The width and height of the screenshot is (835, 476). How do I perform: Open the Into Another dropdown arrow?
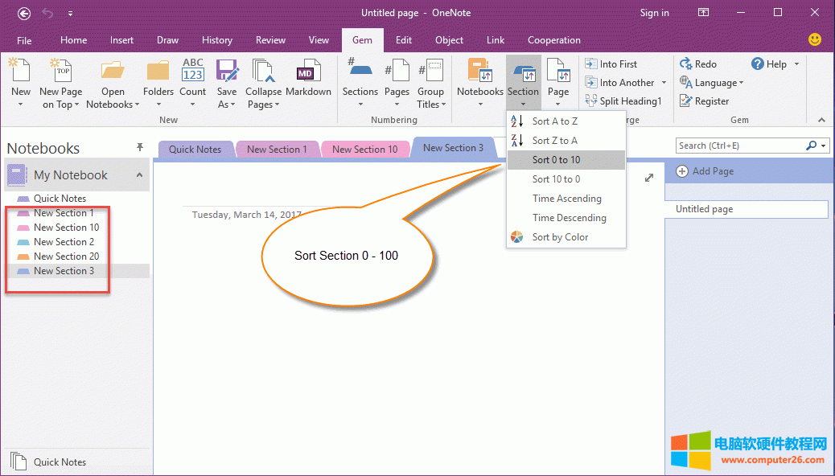click(664, 82)
